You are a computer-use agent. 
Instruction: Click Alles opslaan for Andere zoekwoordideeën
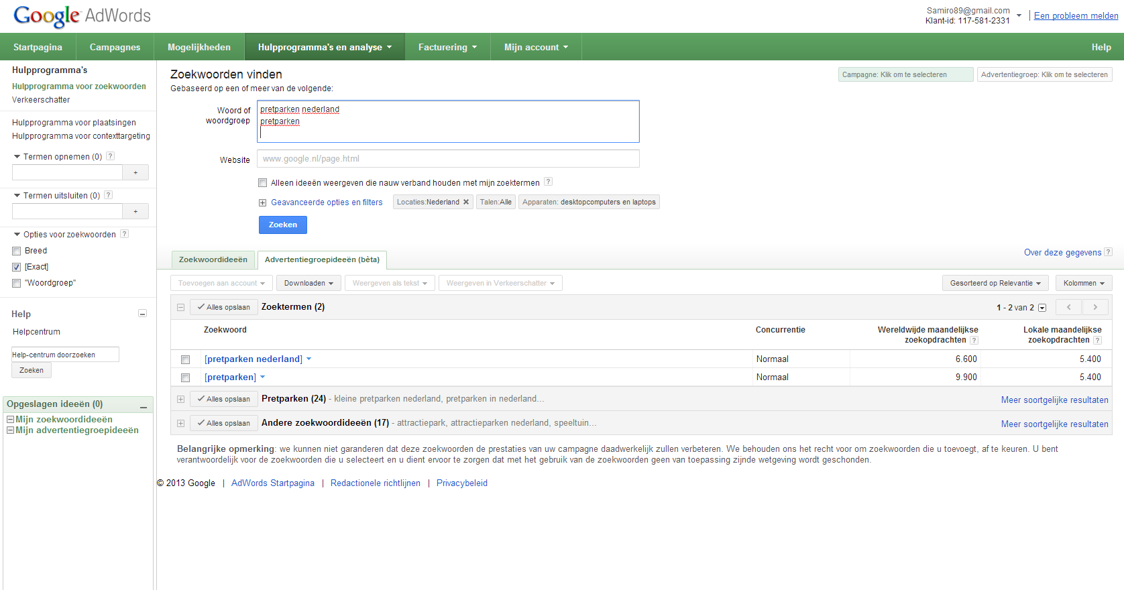tap(223, 423)
